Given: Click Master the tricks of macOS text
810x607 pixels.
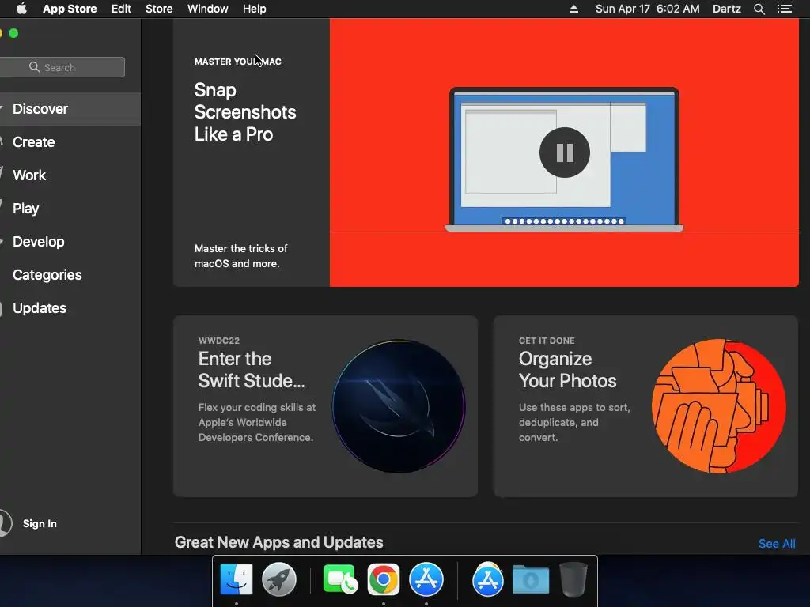Looking at the screenshot, I should coord(240,256).
